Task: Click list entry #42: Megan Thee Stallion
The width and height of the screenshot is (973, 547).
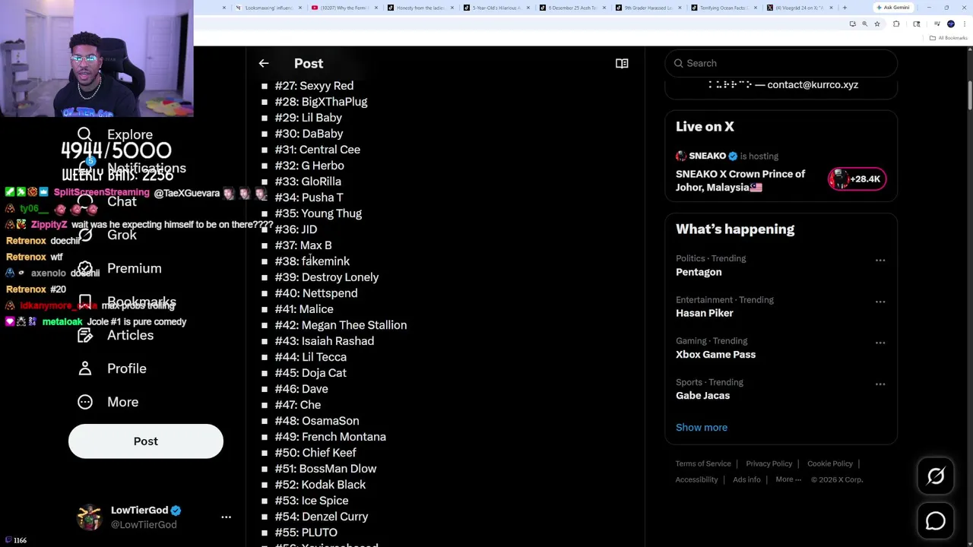Action: tap(341, 325)
